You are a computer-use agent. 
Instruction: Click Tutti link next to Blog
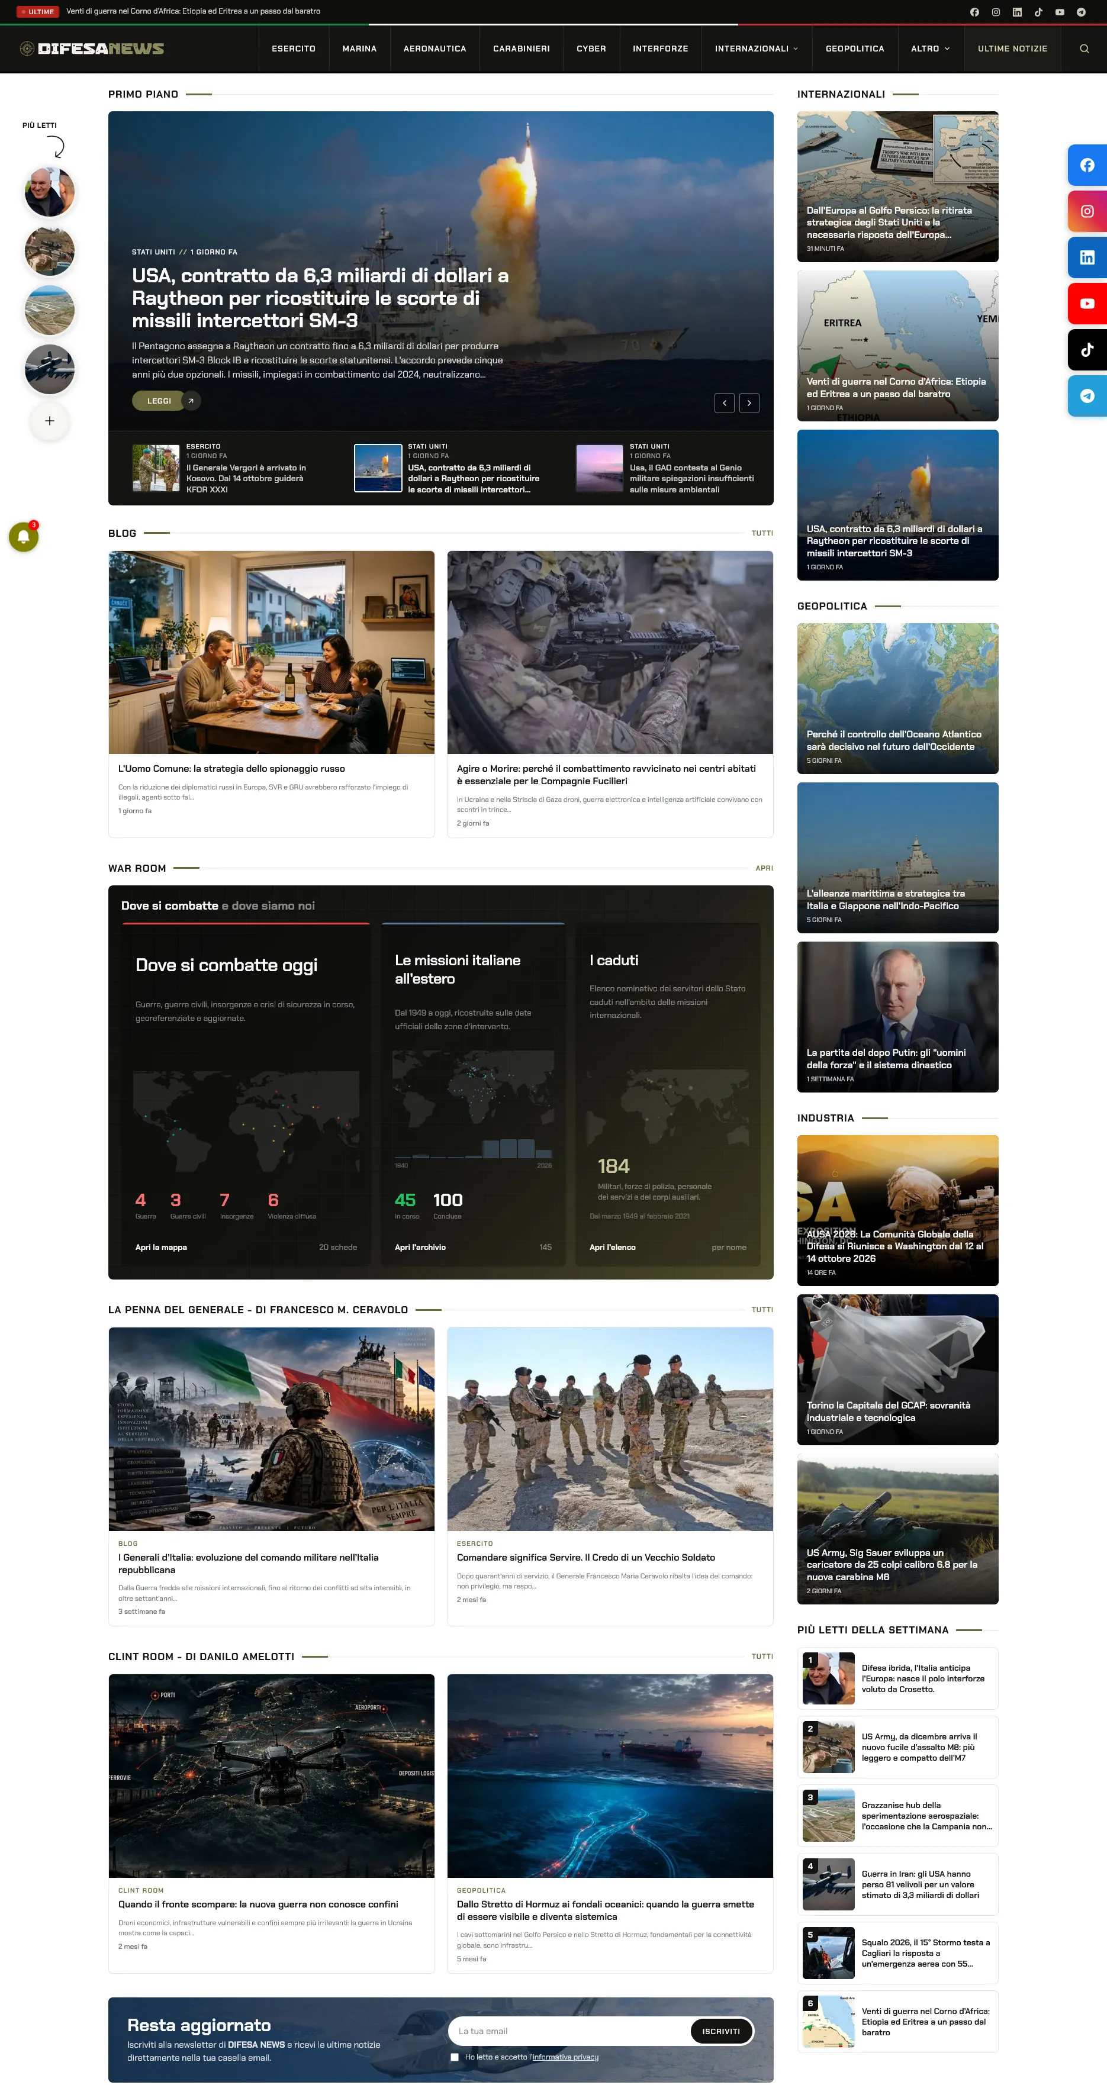762,533
